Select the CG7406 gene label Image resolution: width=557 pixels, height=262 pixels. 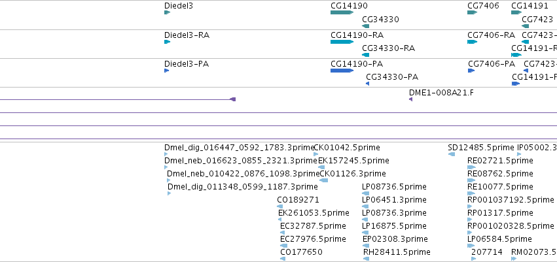pyautogui.click(x=483, y=6)
